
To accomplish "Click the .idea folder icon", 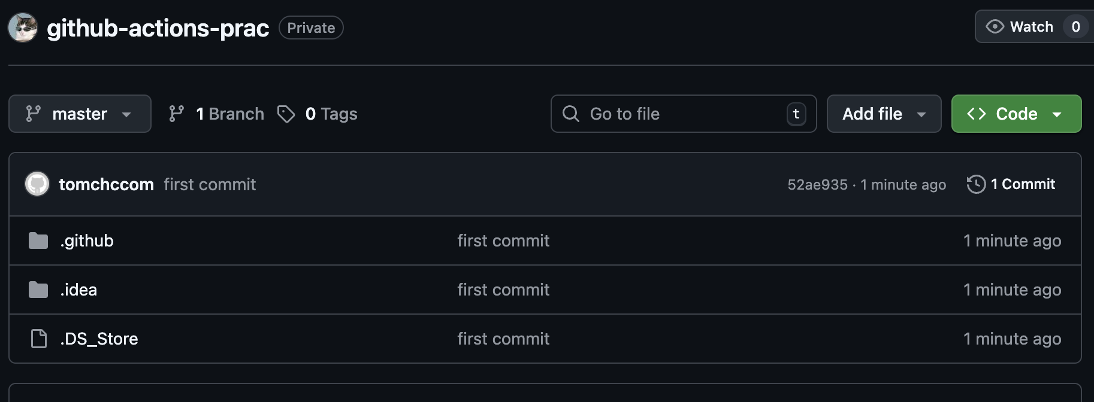I will [38, 290].
